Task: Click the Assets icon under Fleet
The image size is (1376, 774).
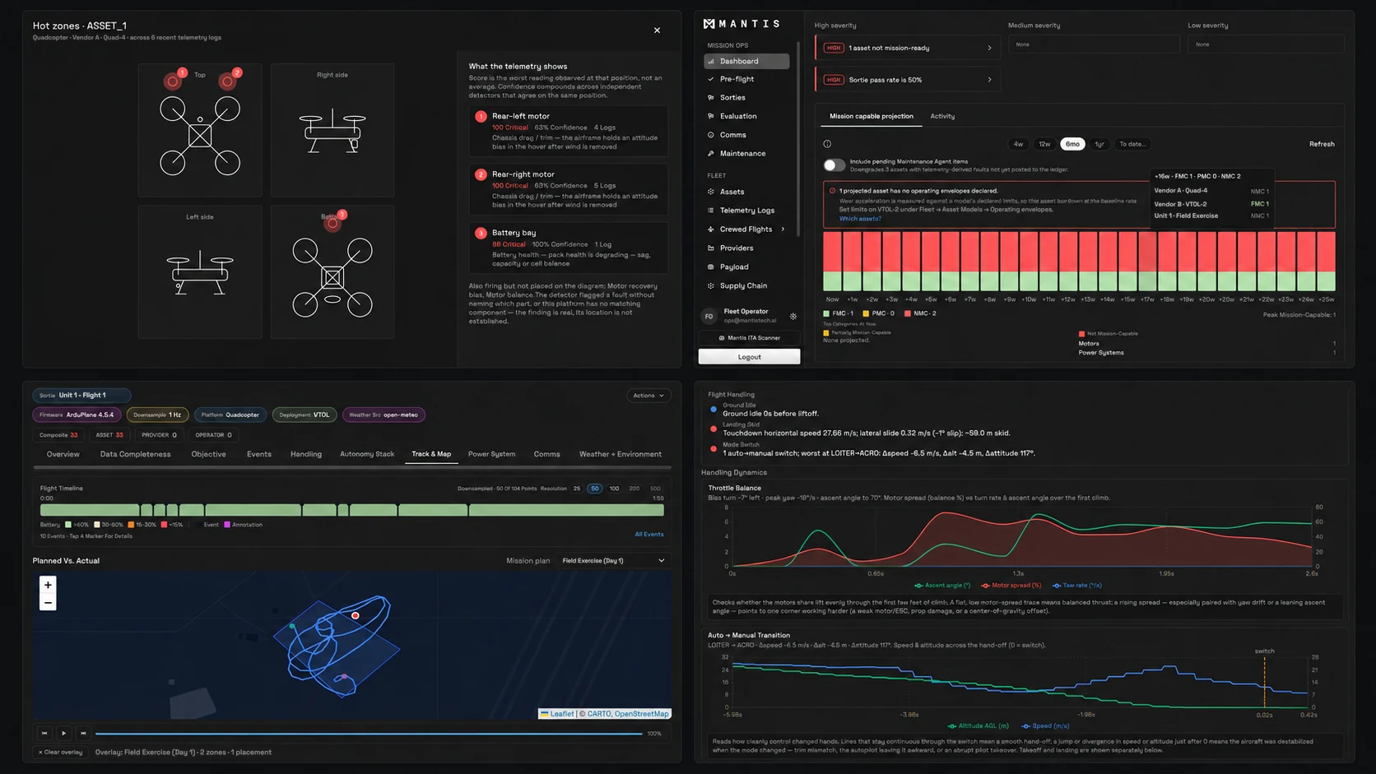Action: 711,192
